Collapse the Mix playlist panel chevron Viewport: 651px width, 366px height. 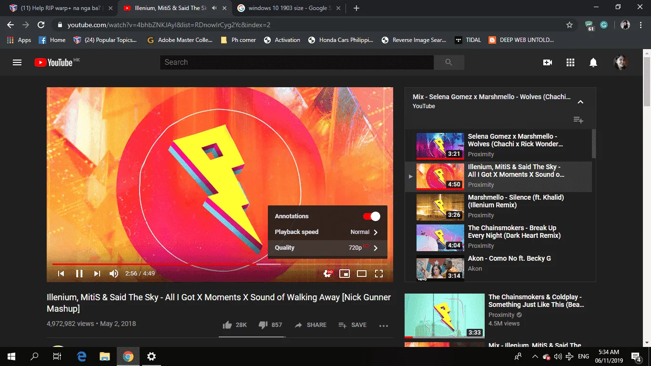(580, 102)
